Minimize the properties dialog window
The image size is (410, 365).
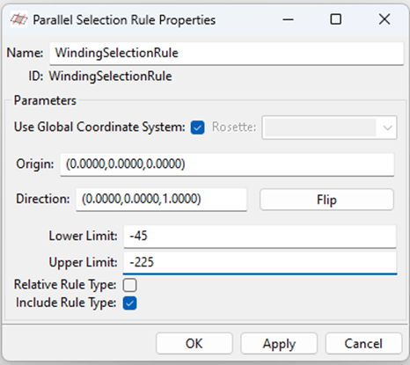pos(288,19)
